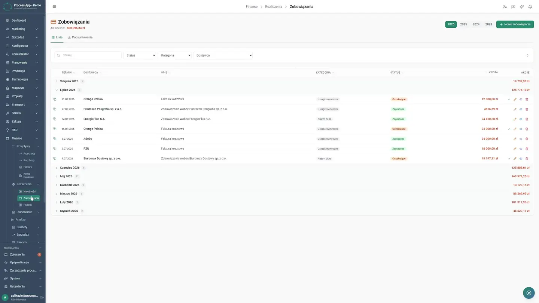This screenshot has height=303, width=539.
Task: Delete the PZU entry
Action: tap(527, 149)
